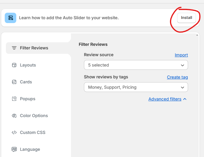Click the Layouts sidebar icon

click(x=14, y=65)
